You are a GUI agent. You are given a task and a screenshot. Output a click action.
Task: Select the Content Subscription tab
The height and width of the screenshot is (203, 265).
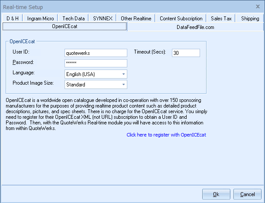pyautogui.click(x=181, y=18)
